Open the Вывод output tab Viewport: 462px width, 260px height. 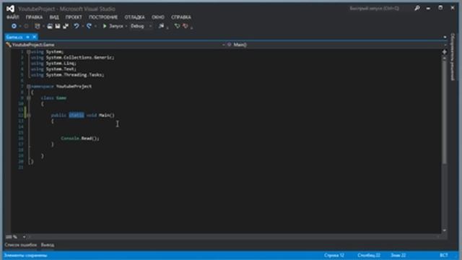pyautogui.click(x=48, y=245)
